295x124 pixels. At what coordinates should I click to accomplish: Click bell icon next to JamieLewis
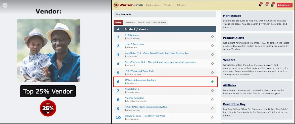[126, 92]
